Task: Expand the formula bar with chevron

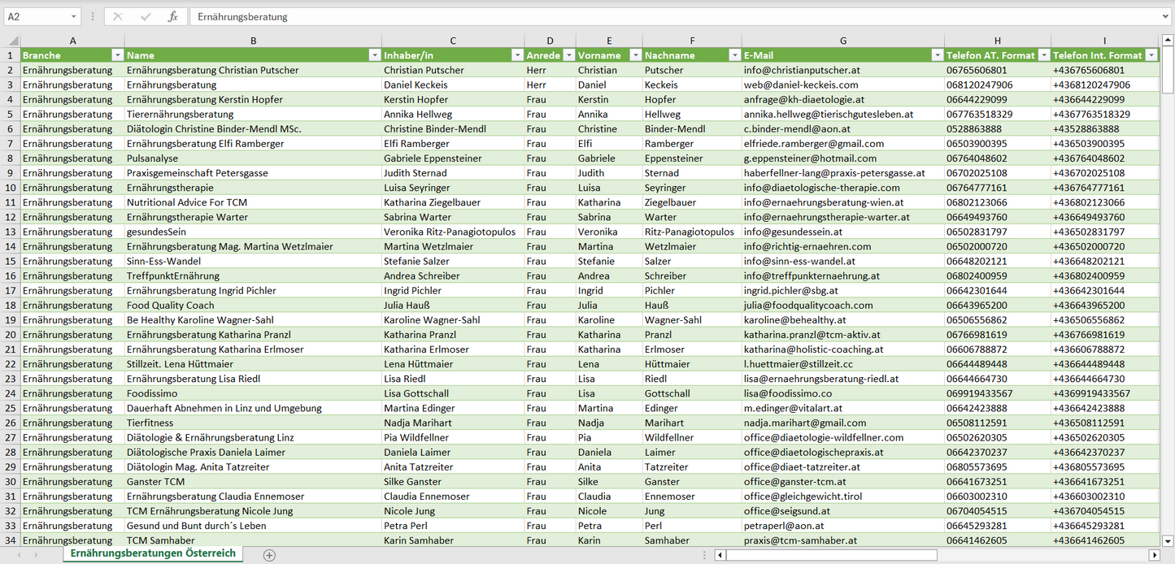Action: point(1166,16)
